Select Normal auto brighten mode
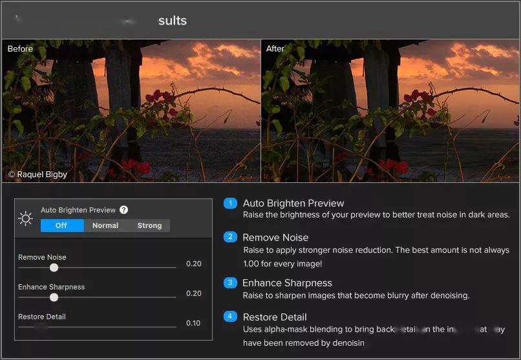The image size is (521, 360). tap(105, 226)
